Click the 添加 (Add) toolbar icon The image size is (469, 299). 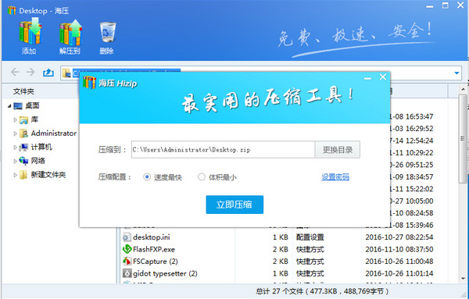[30, 32]
